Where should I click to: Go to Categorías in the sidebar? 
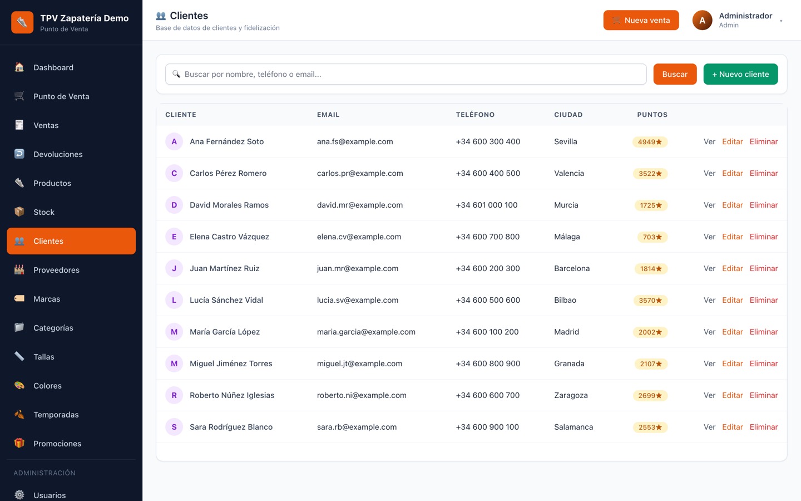(x=71, y=328)
